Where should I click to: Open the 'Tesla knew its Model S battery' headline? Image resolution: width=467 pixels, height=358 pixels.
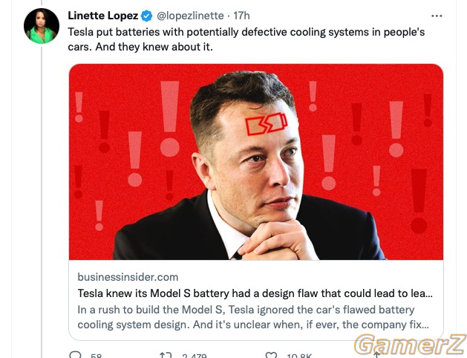pyautogui.click(x=255, y=293)
